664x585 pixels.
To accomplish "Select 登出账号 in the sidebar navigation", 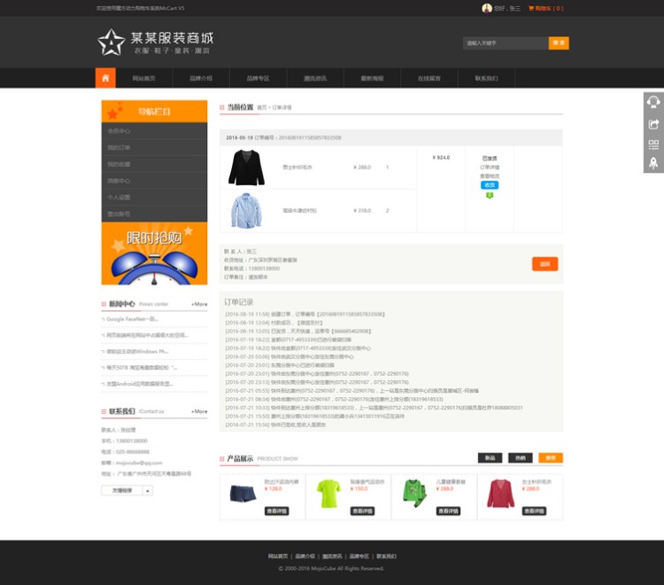I will [x=154, y=214].
